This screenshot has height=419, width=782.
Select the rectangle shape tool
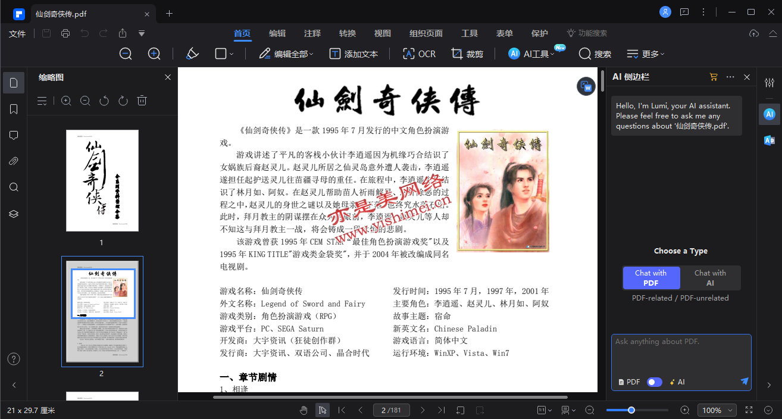coord(220,54)
